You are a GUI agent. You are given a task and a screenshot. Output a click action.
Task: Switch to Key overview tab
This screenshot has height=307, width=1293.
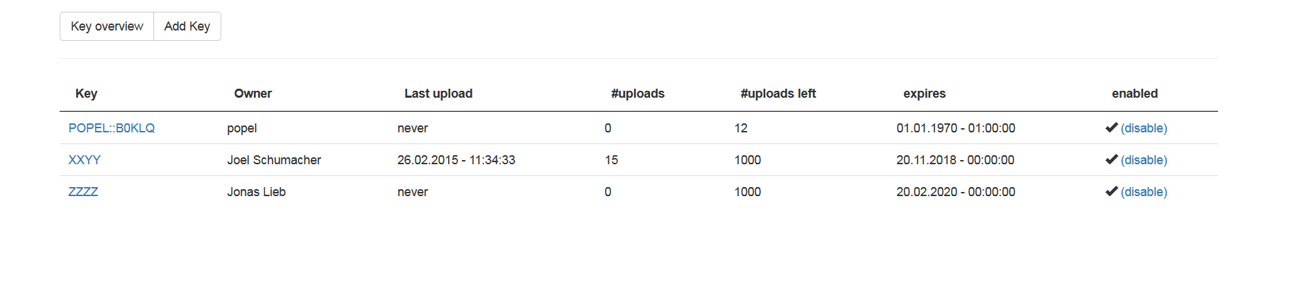[107, 26]
